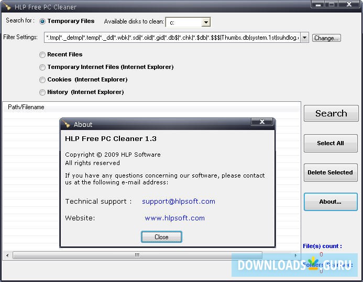The image size is (363, 282).
Task: Click the Change... button
Action: coord(326,38)
